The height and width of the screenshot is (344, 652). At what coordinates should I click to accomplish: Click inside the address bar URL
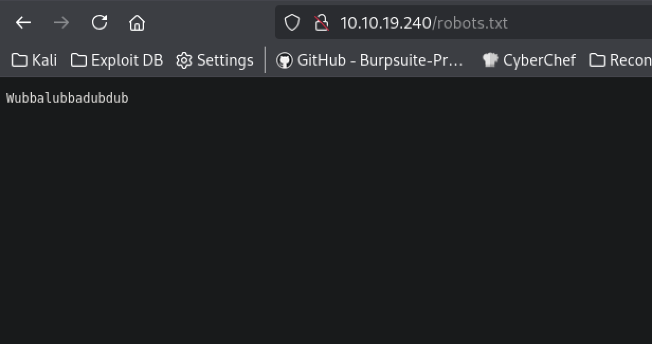coord(423,23)
